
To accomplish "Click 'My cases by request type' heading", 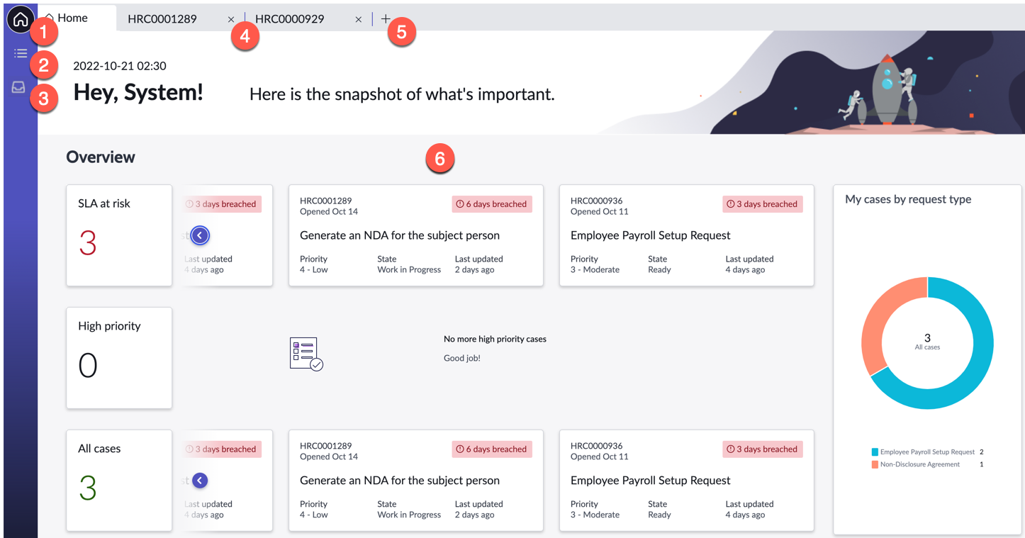I will 908,199.
